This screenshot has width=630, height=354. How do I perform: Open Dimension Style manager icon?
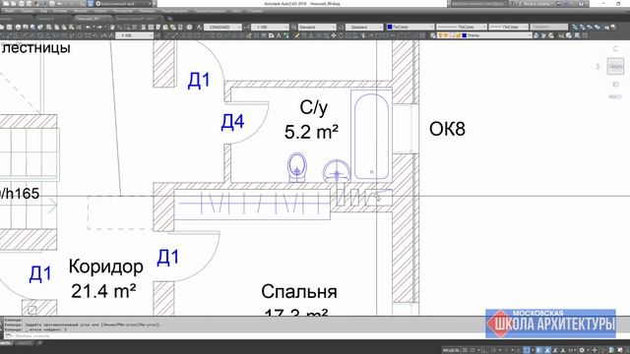[247, 27]
